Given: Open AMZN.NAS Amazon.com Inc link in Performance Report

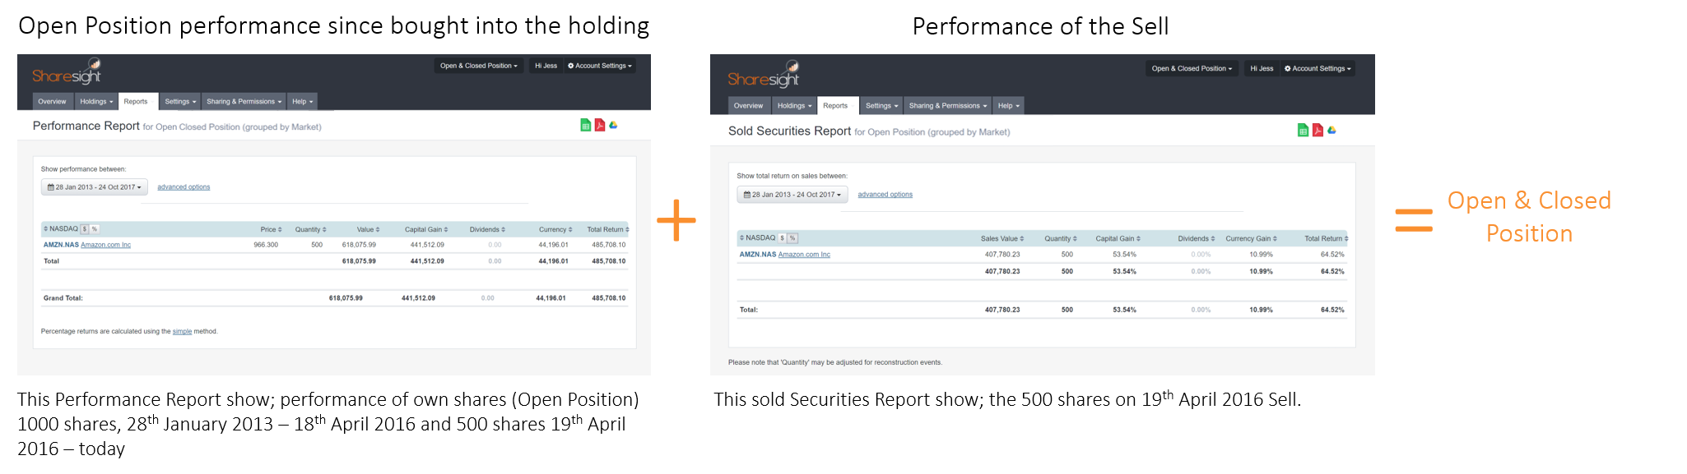Looking at the screenshot, I should (87, 245).
